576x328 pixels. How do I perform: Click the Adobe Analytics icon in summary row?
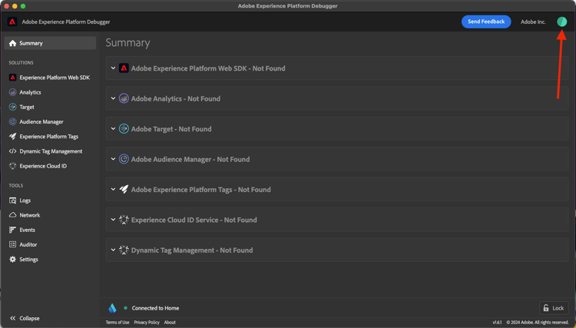click(124, 98)
